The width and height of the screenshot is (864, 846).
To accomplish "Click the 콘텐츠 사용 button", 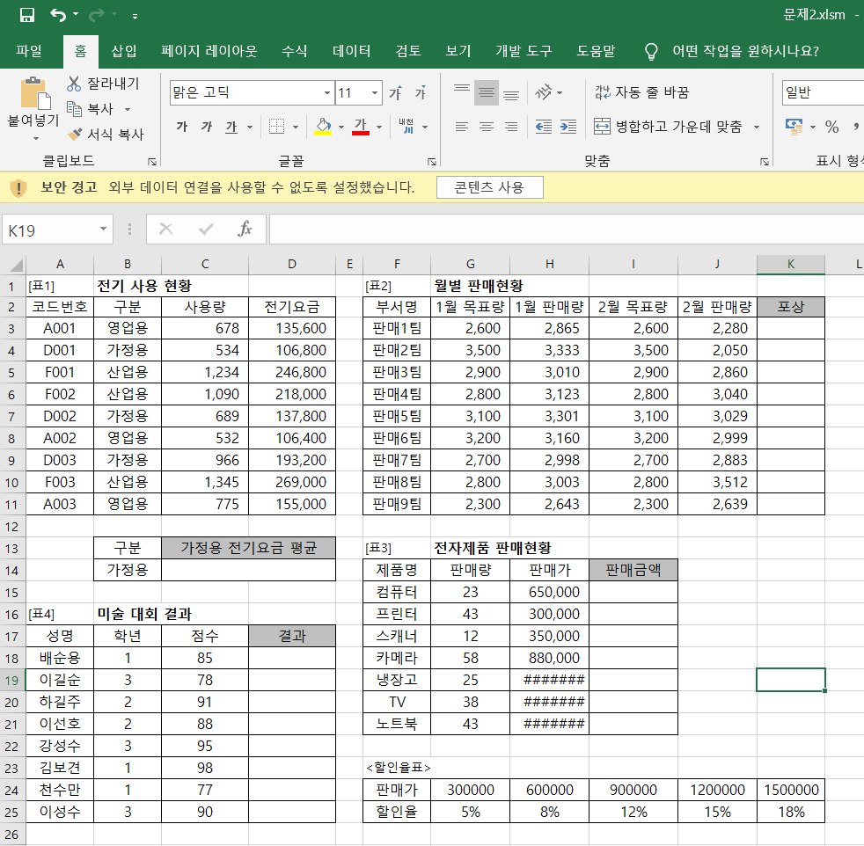I will (489, 187).
